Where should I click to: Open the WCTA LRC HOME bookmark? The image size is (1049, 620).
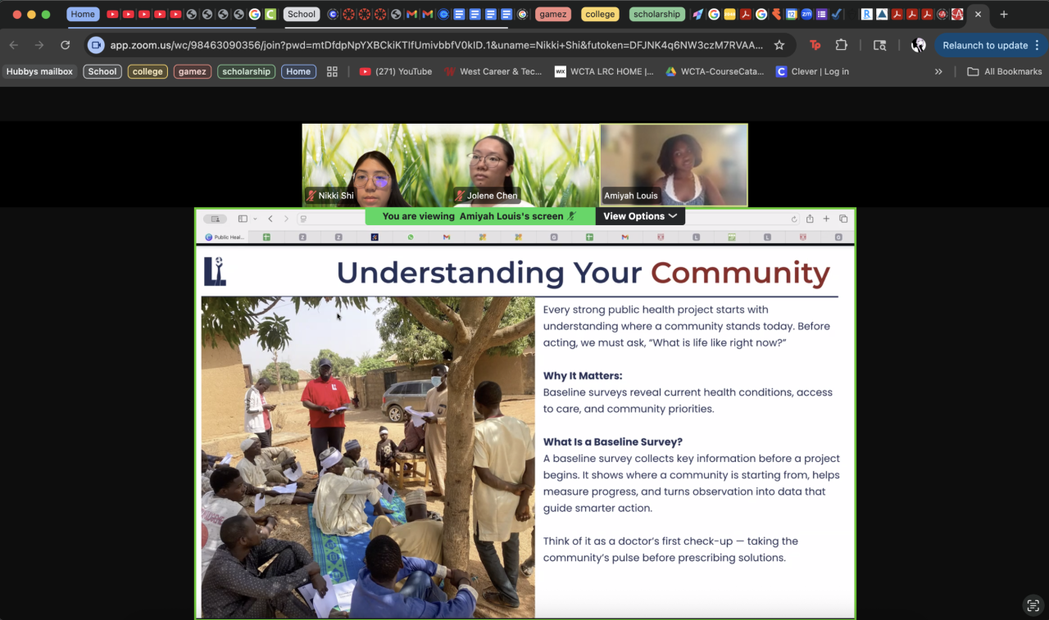coord(604,71)
